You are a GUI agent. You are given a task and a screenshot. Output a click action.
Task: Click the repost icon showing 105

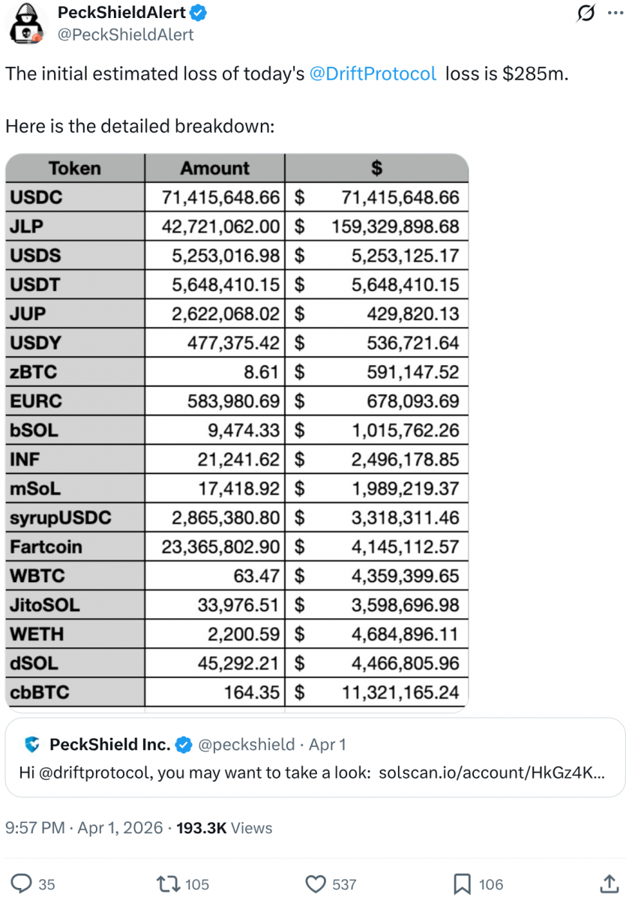[168, 883]
